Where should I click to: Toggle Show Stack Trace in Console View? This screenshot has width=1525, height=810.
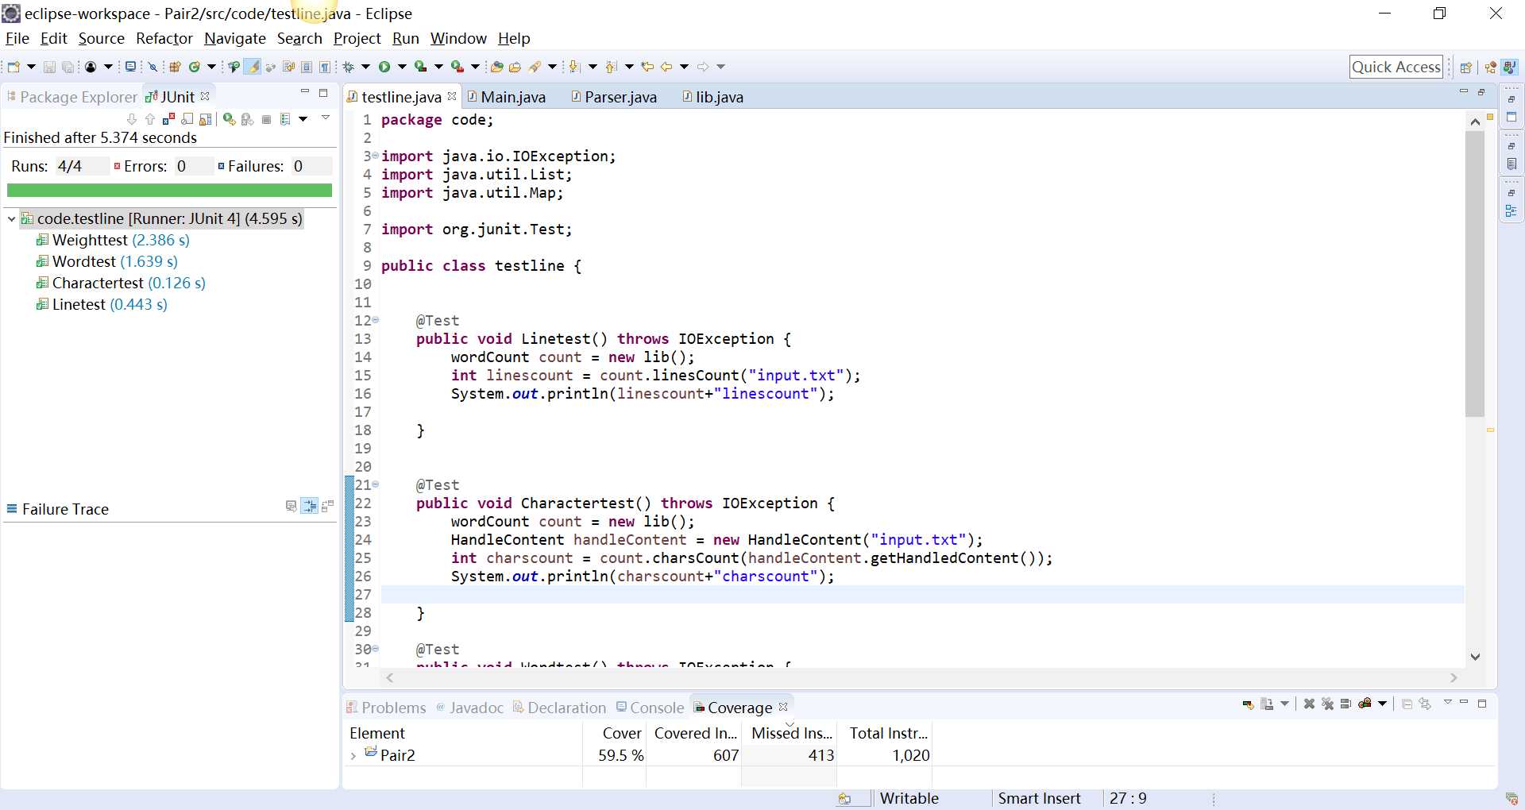tap(291, 506)
